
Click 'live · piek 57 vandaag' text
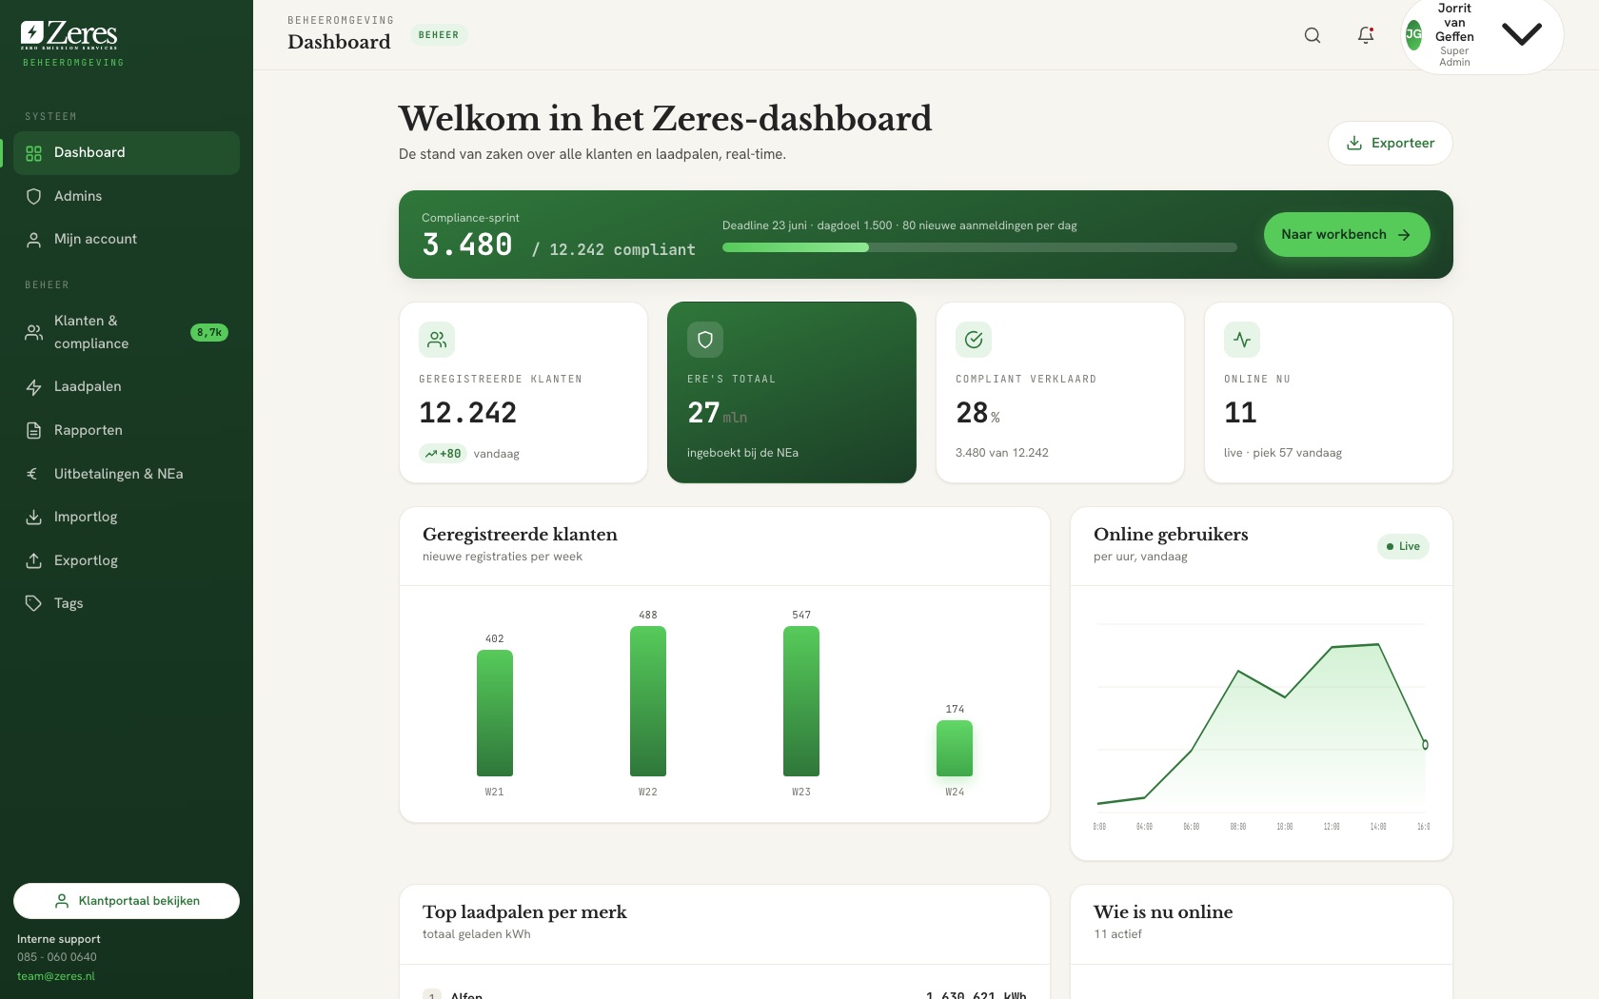click(1283, 453)
